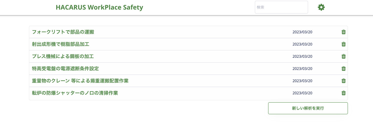This screenshot has height=128, width=373.
Task: Select プレス機械による鋼板の加工 from the list
Action: click(63, 56)
